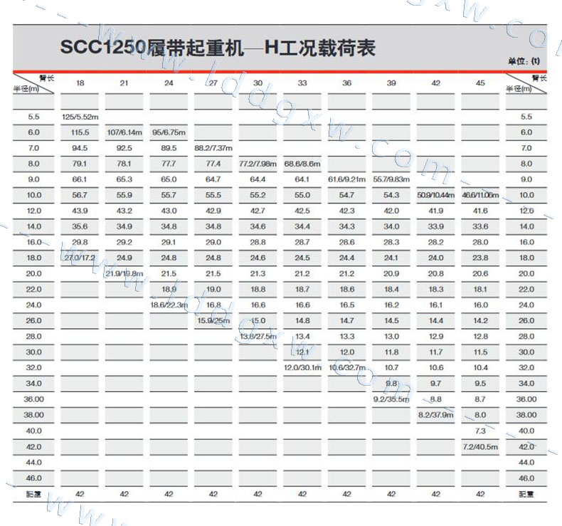Image resolution: width=562 pixels, height=526 pixels.
Task: Click the value '7.2/40.5m'
Action: pos(480,447)
